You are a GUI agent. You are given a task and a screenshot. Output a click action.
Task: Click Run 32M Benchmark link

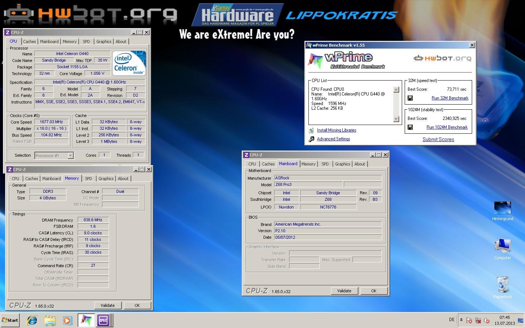(x=450, y=98)
